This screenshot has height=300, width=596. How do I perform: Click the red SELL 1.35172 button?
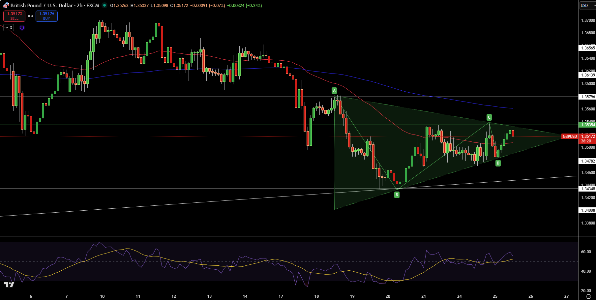point(14,16)
